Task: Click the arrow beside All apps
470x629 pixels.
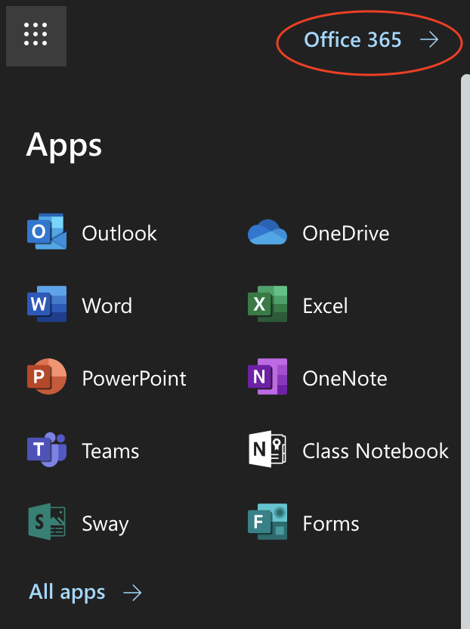Action: (132, 593)
